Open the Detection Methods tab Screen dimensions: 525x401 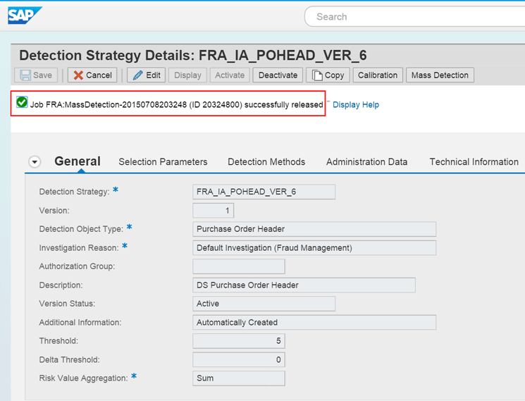click(266, 162)
